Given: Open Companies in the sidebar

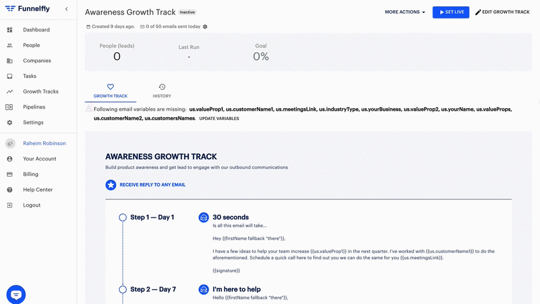Looking at the screenshot, I should click(x=37, y=61).
